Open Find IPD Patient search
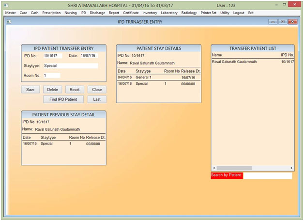The height and width of the screenshot is (221, 304). pos(63,99)
